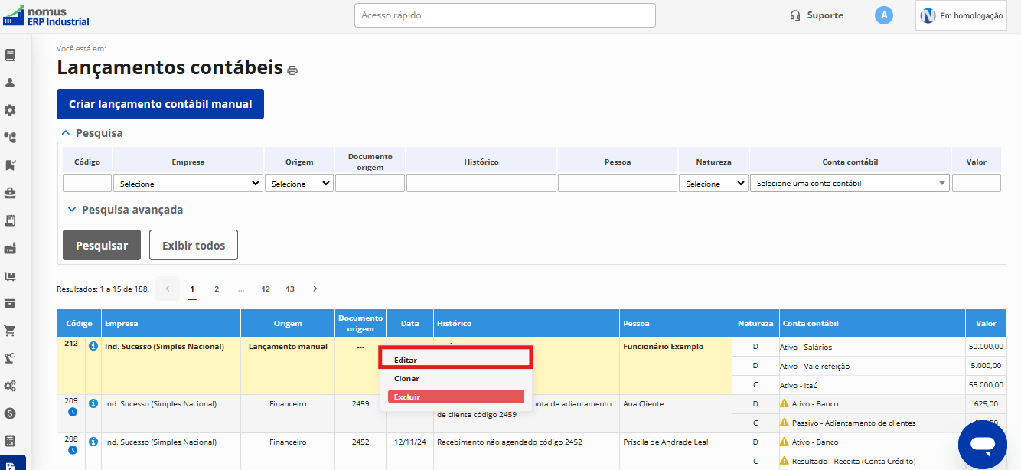Click the Documento origem filter input
This screenshot has height=470, width=1021.
coord(370,183)
